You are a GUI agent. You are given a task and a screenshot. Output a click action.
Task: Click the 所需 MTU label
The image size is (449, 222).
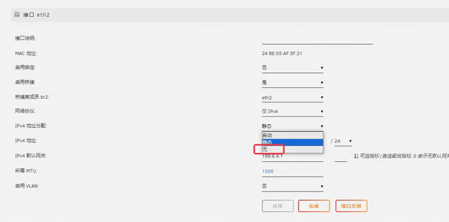coord(26,171)
